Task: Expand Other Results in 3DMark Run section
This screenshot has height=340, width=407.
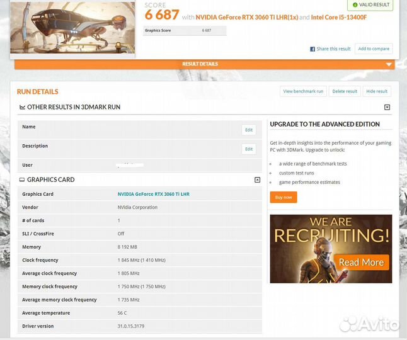Action: click(x=387, y=108)
